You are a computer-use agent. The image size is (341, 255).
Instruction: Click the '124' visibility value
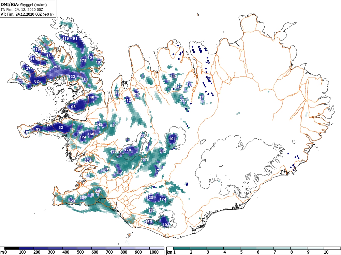pyautogui.click(x=83, y=137)
